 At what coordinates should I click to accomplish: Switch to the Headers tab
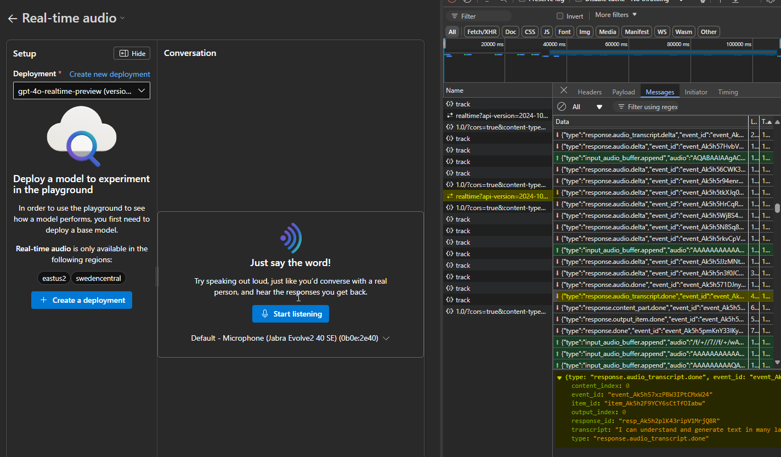click(589, 92)
